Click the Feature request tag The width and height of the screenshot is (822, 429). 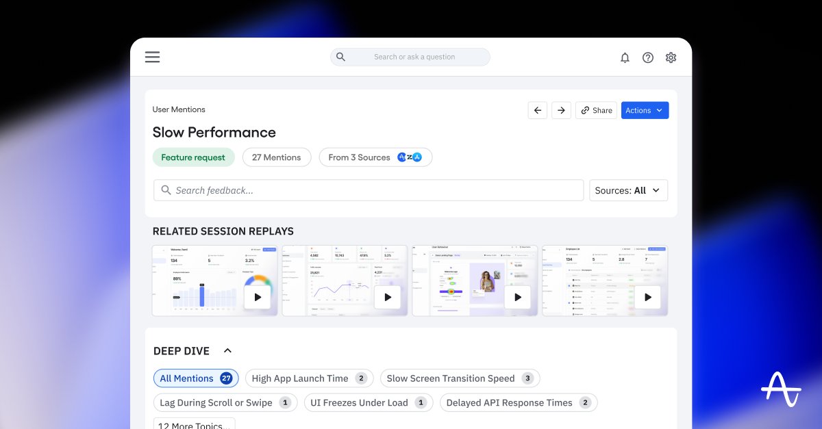click(x=193, y=157)
